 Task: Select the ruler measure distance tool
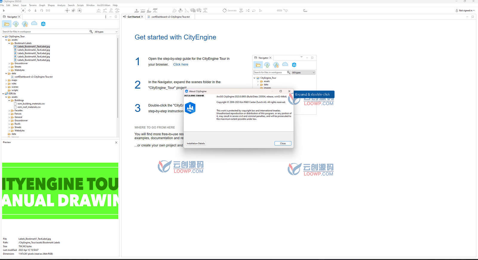coord(279,10)
